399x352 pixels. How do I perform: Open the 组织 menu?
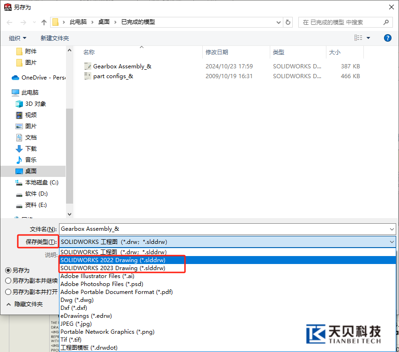point(17,38)
